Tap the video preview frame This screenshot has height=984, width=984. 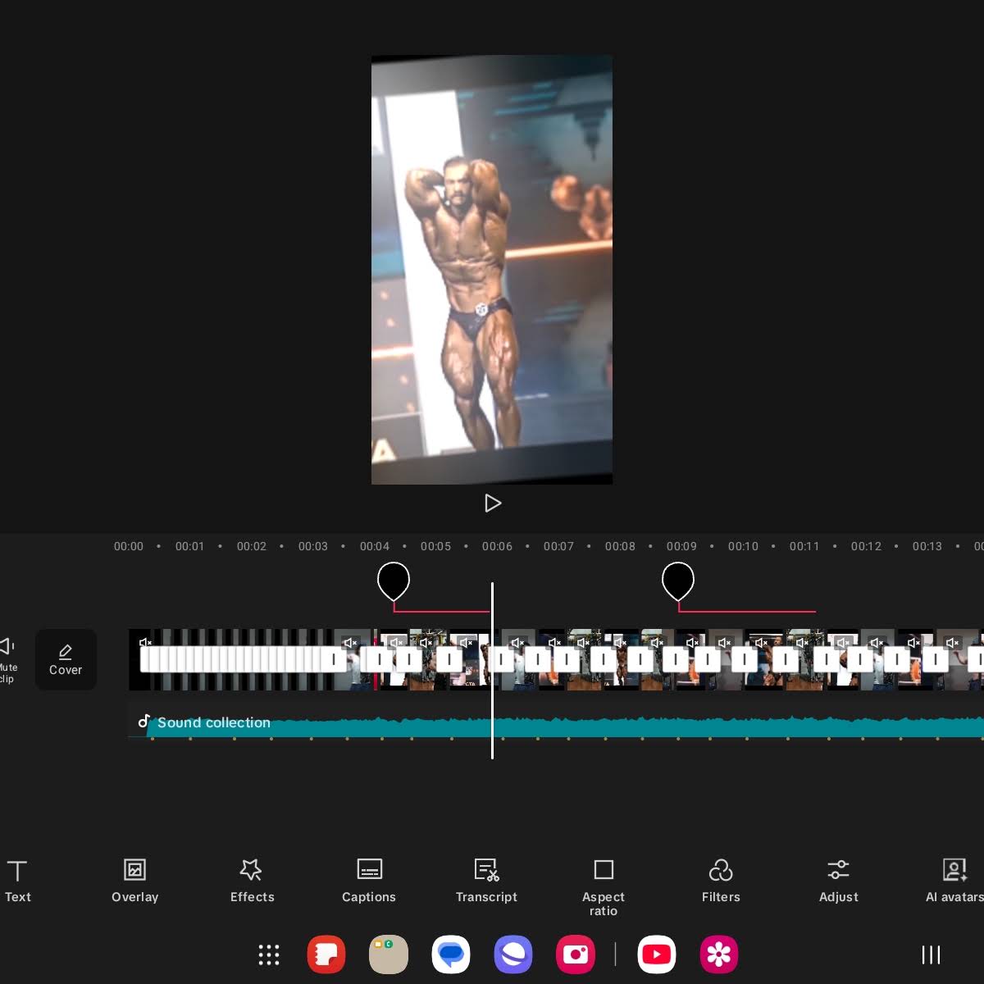click(492, 270)
